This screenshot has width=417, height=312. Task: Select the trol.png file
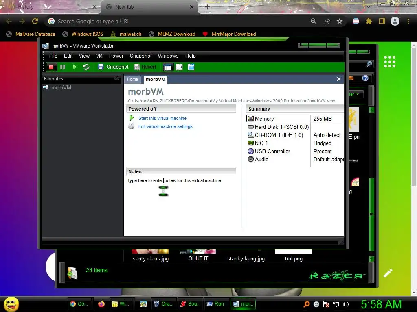click(293, 256)
